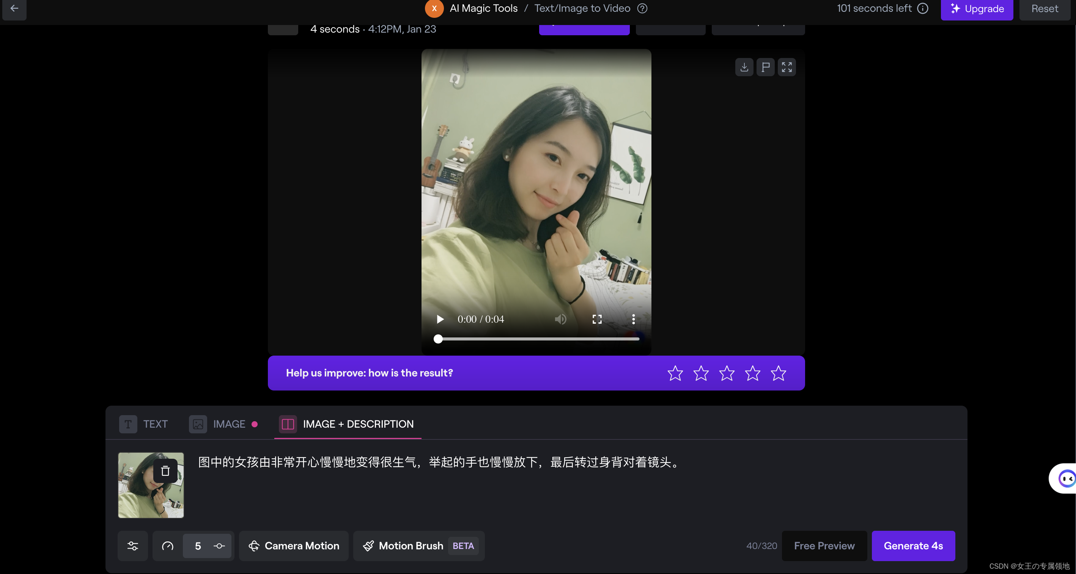Click the Generate 4s button

pos(913,546)
